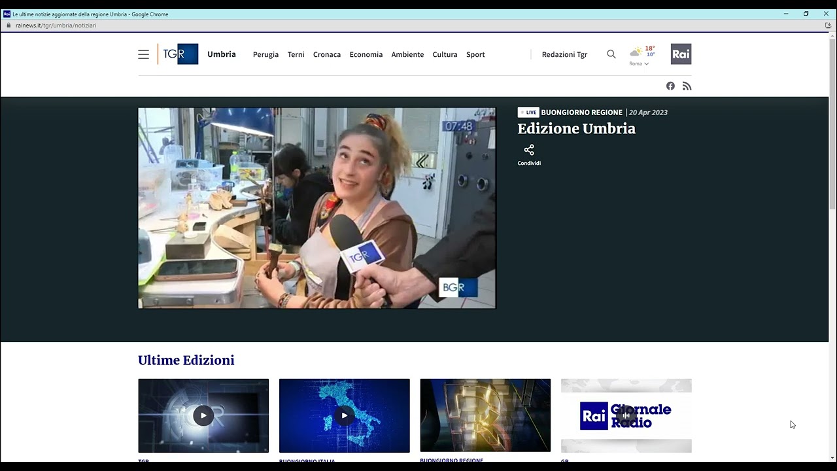Click the 18° temperature reading
Screen dimensions: 837x471
(650, 48)
